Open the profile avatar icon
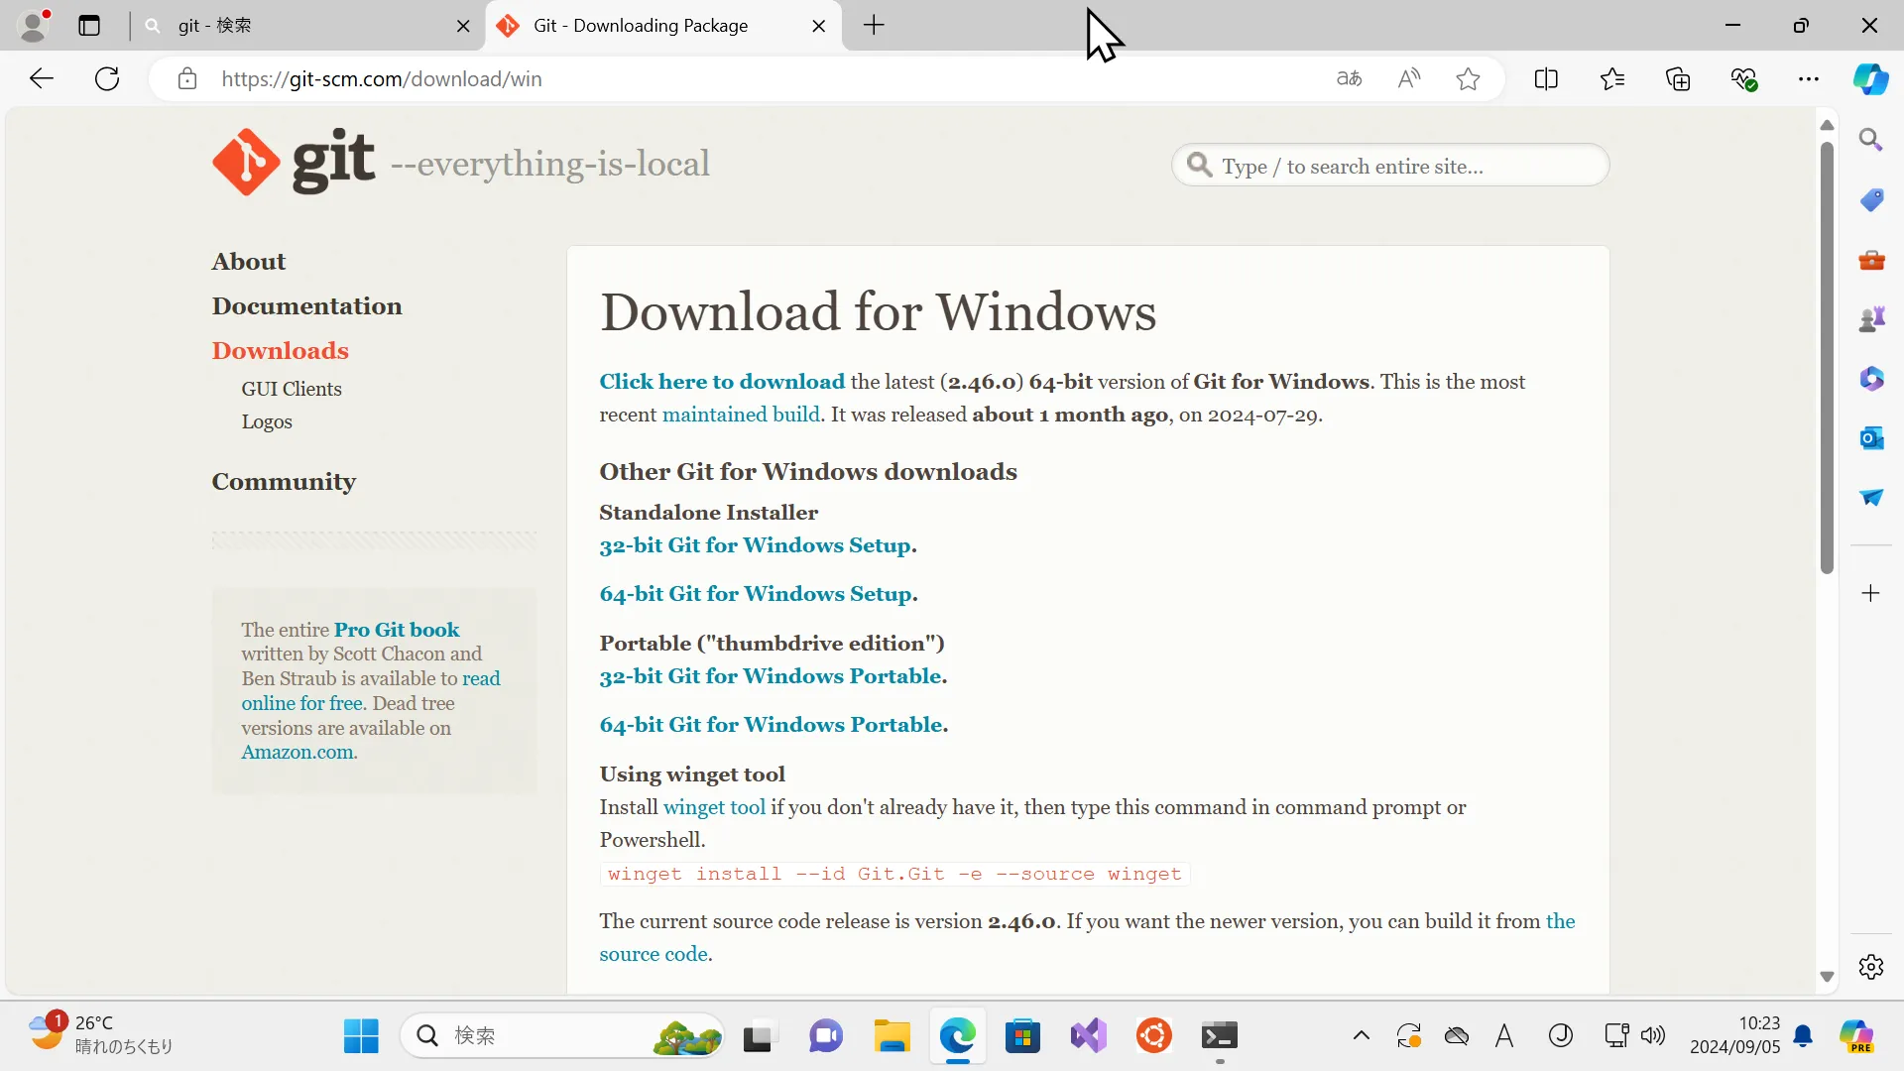Screen dimensions: 1904x1071 tap(35, 26)
